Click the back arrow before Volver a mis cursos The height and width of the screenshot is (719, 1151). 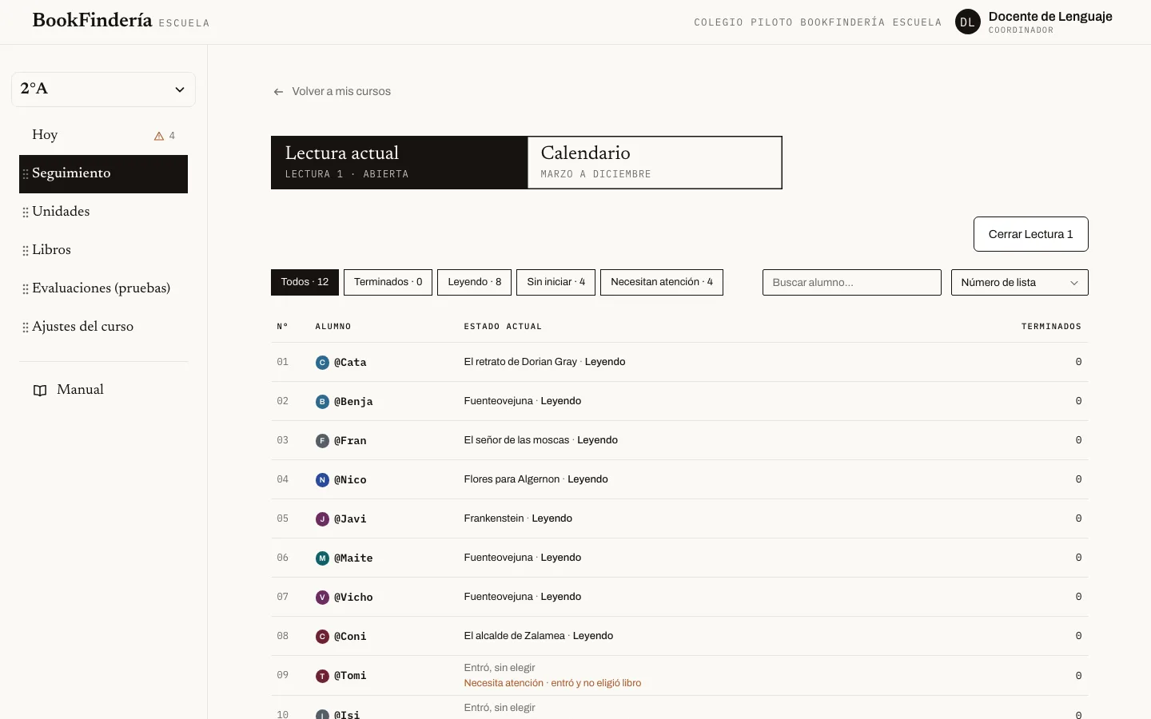[278, 92]
